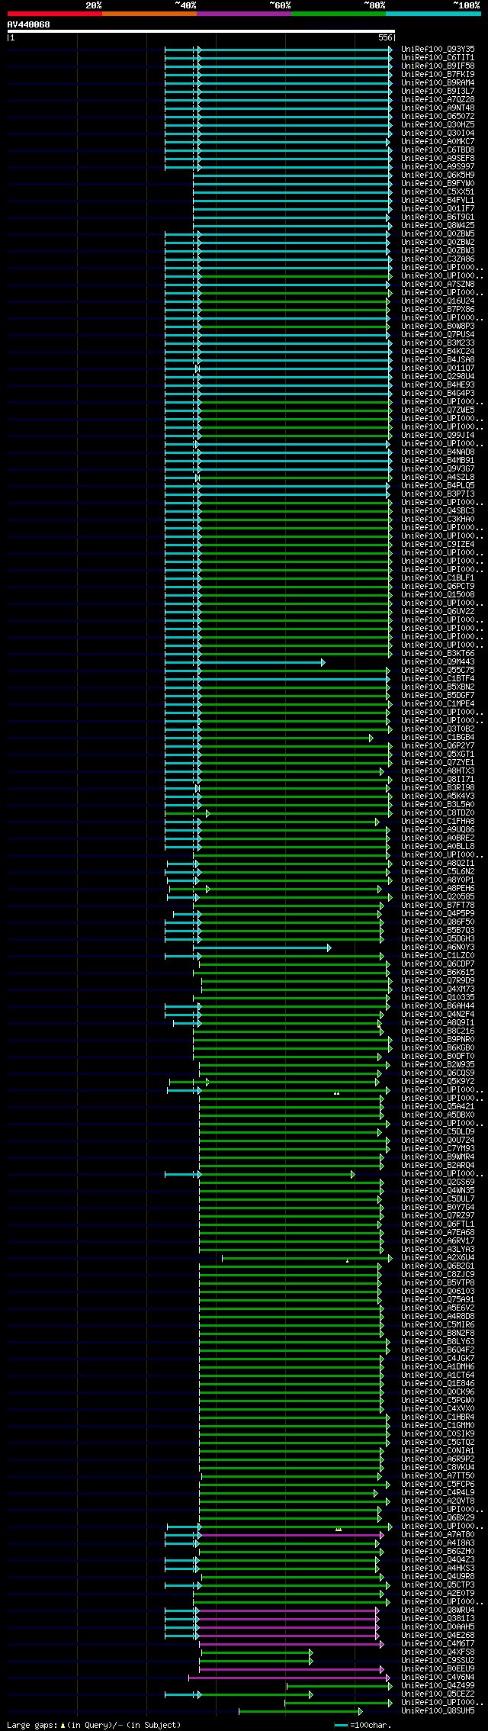Image resolution: width=488 pixels, height=1731 pixels.
Task: Click the UniRef100_Q5CEZ2 label
Action: (438, 1694)
